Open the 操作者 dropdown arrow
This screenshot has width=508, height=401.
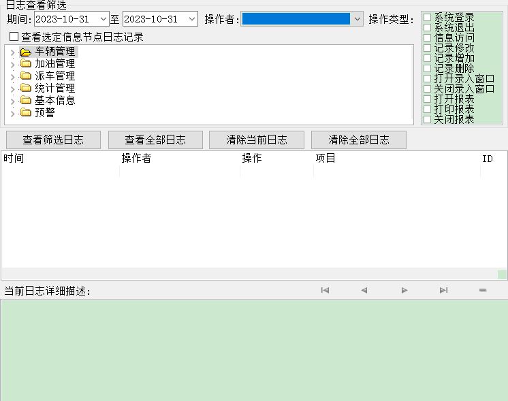[x=357, y=19]
